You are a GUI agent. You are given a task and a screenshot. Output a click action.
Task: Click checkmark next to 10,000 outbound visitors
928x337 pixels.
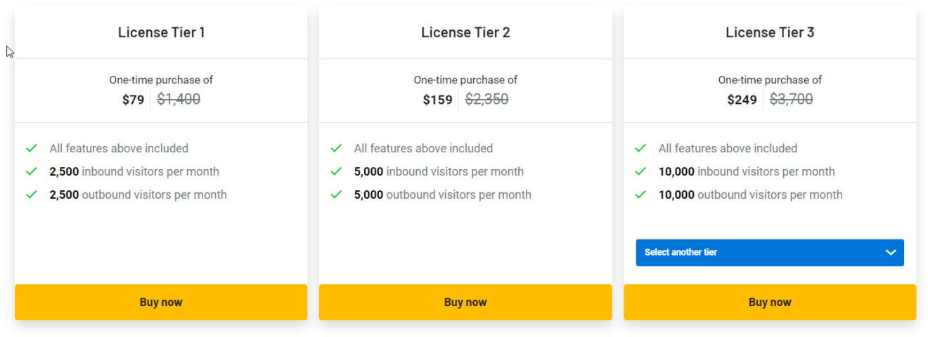(x=640, y=194)
